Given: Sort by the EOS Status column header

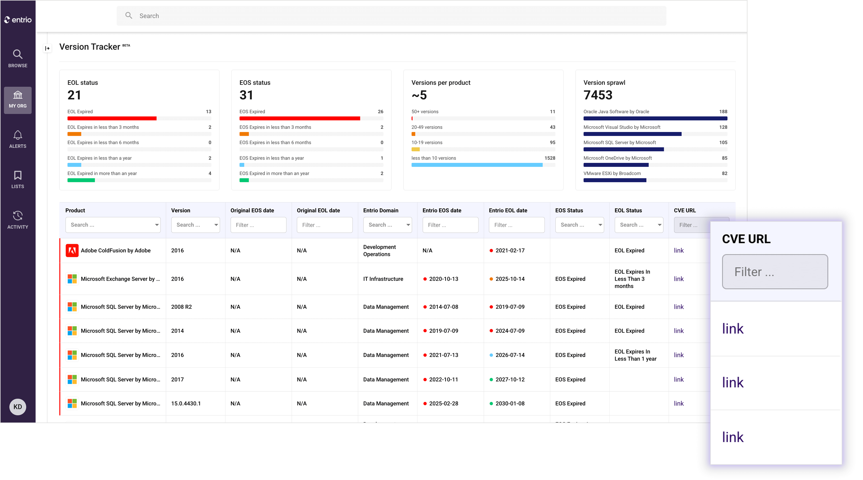Looking at the screenshot, I should click(x=569, y=210).
